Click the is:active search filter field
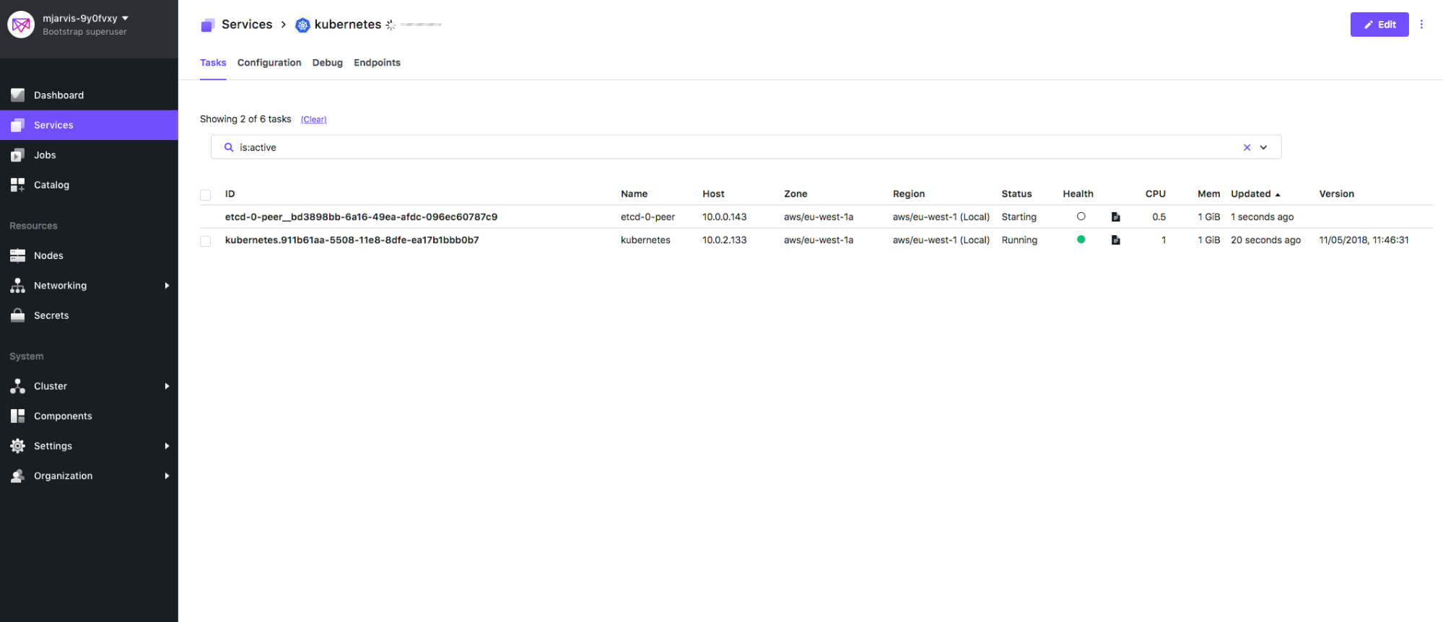The width and height of the screenshot is (1443, 622). [x=722, y=147]
